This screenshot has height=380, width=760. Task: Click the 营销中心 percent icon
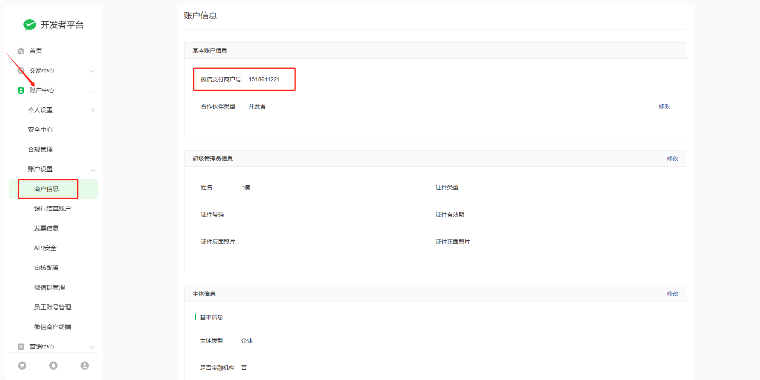tap(21, 347)
